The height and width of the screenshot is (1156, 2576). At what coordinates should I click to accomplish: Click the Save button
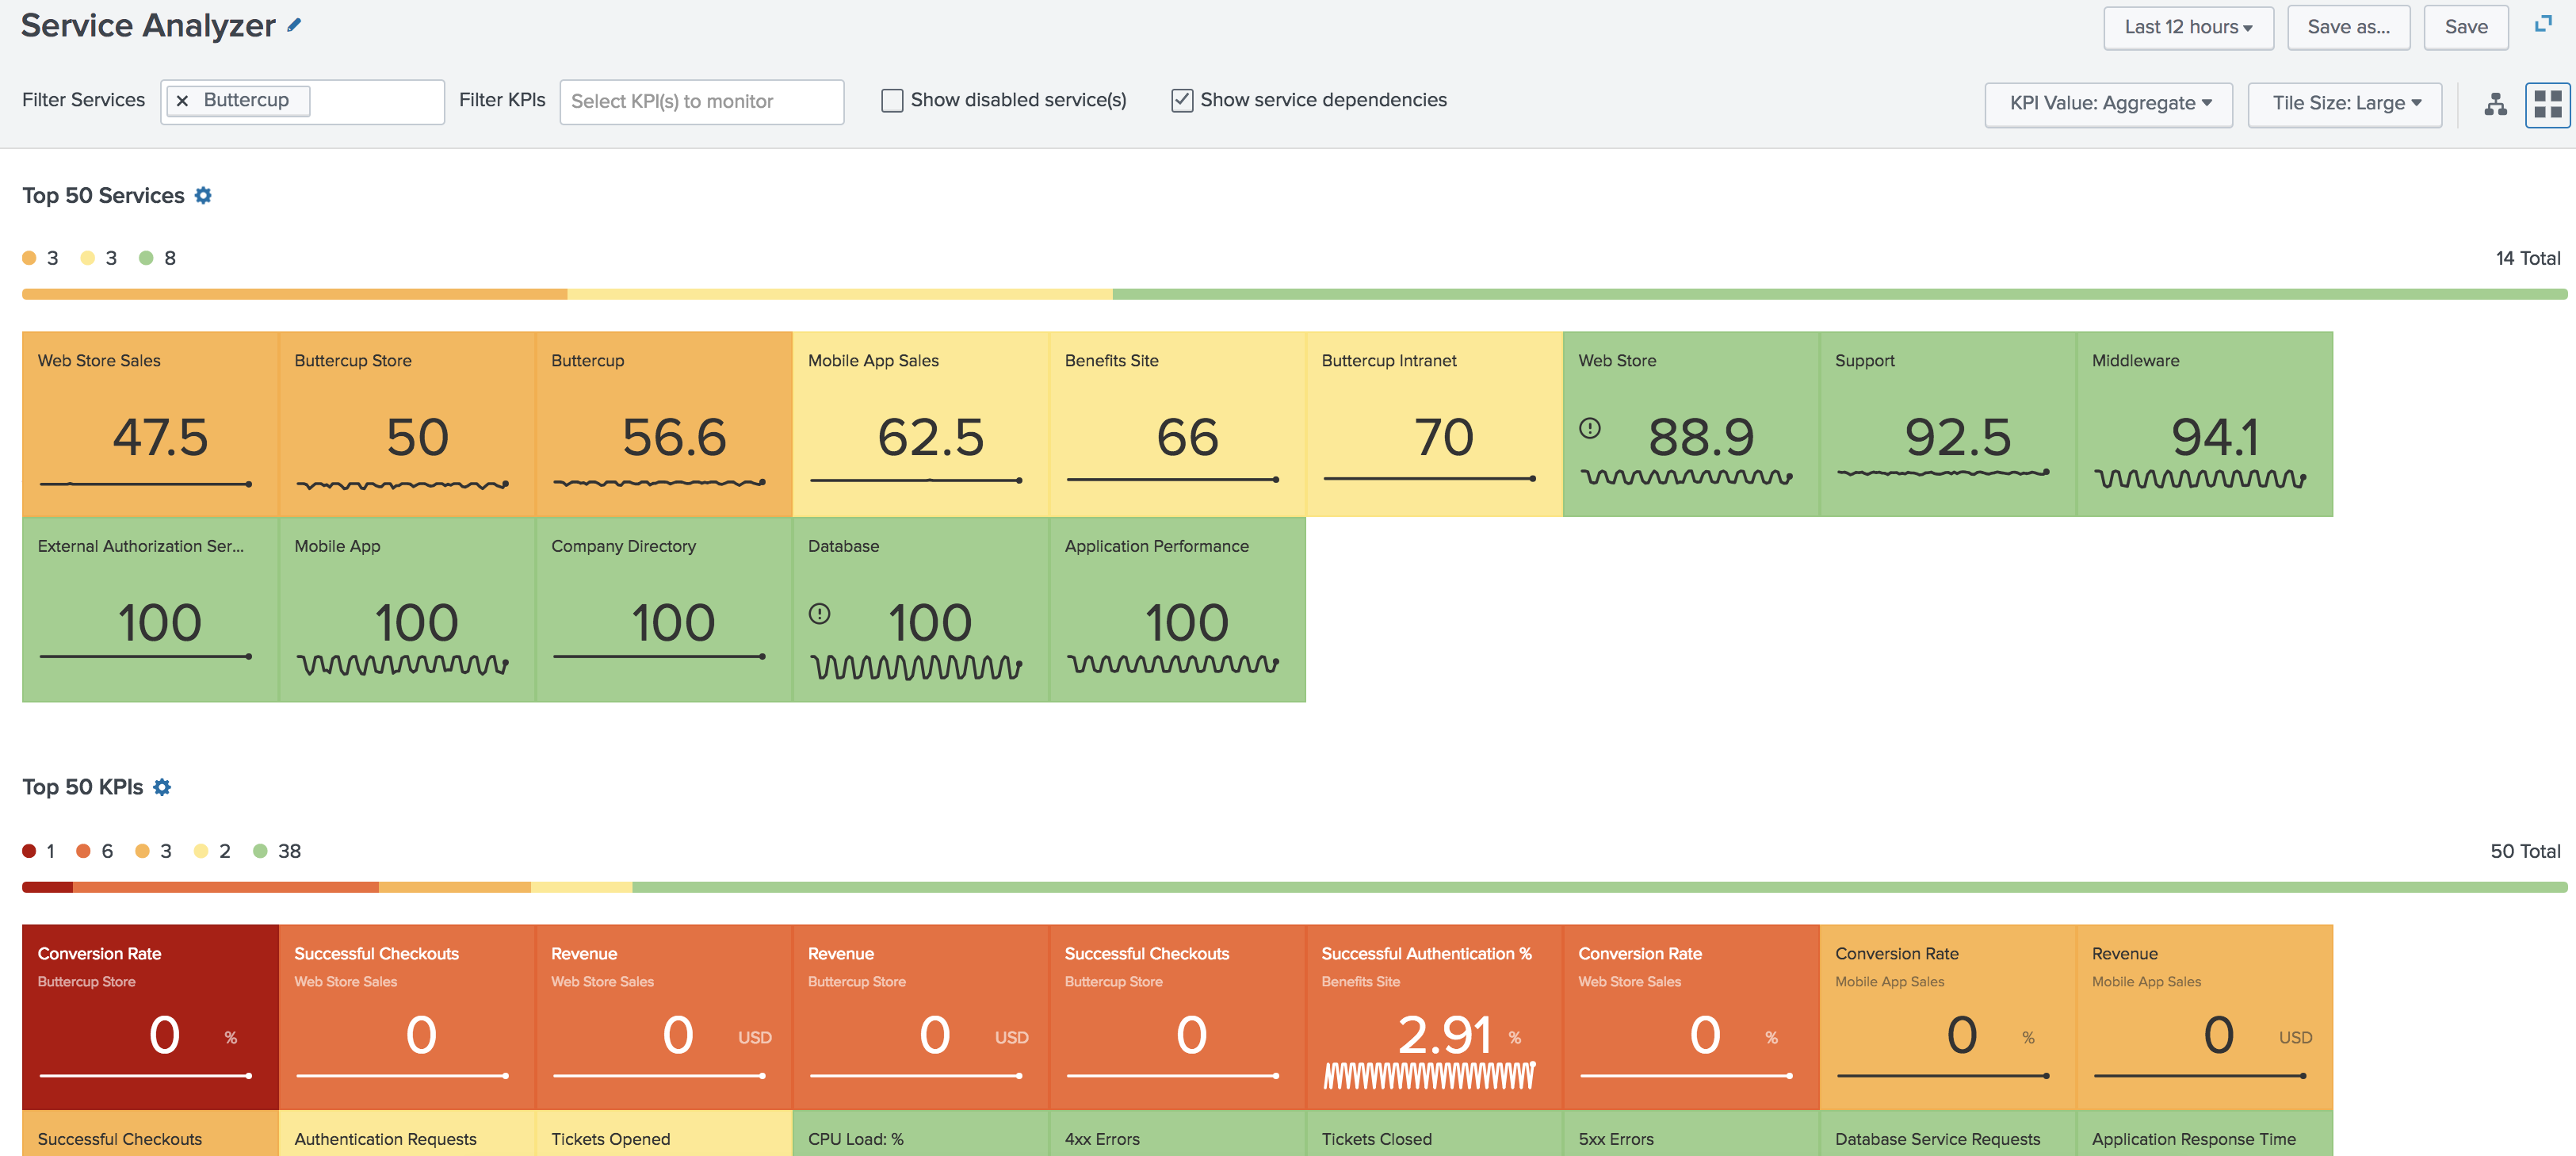(x=2465, y=28)
